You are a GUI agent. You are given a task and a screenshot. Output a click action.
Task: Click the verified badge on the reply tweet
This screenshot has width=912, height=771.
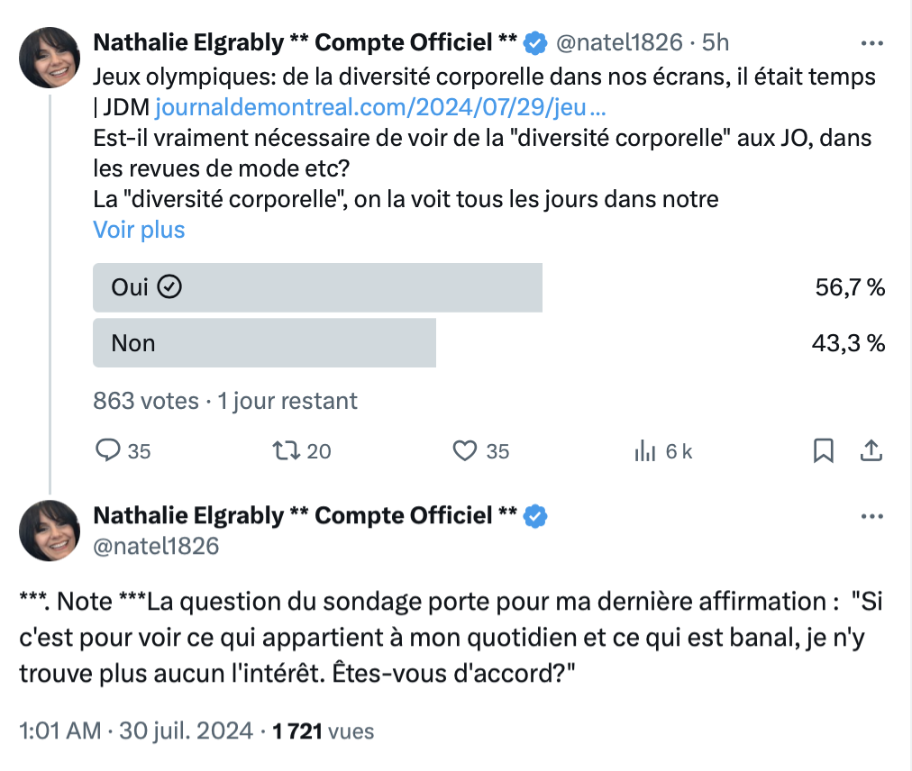click(x=535, y=516)
